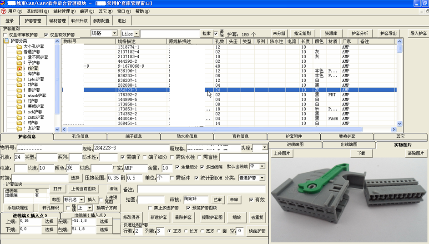Open the 规格 search field dropdown

[114, 33]
